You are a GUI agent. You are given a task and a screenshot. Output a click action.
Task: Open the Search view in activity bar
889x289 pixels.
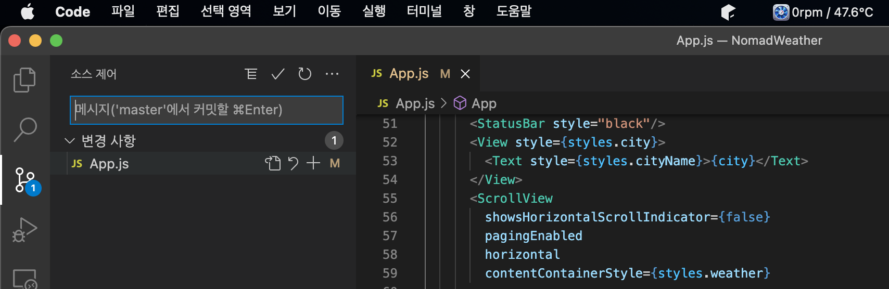point(24,129)
